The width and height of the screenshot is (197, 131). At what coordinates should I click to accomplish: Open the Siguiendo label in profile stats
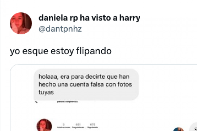click(92, 127)
